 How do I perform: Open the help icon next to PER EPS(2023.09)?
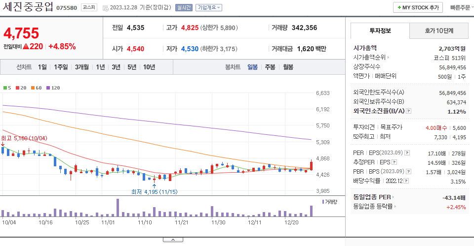[x=407, y=153]
